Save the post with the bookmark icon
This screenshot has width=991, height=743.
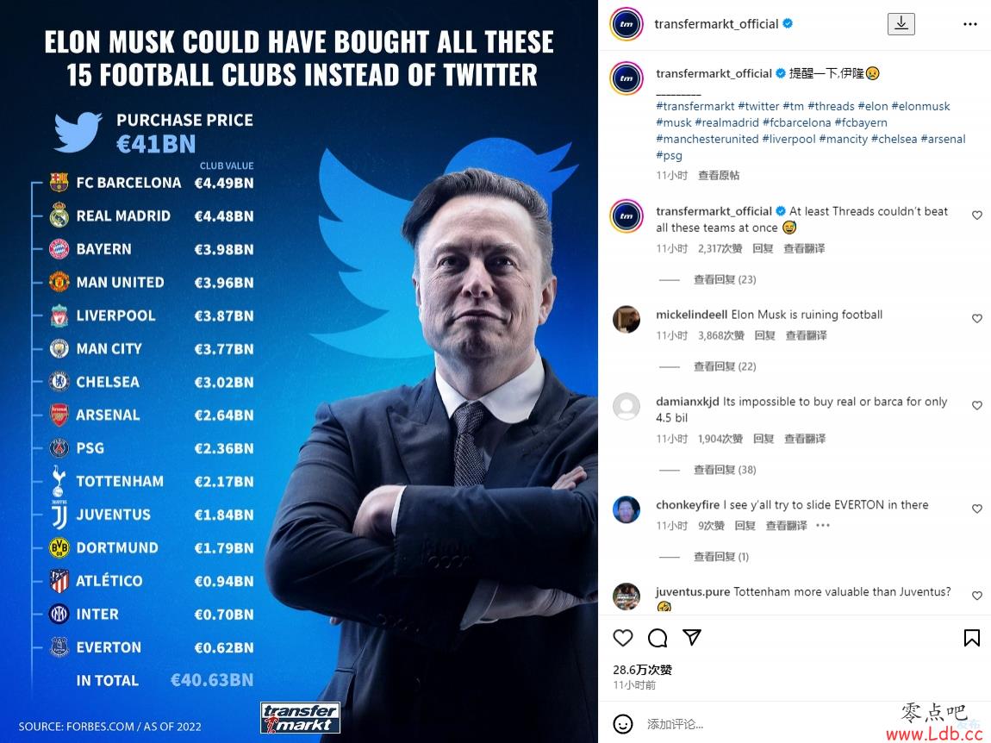click(x=971, y=637)
